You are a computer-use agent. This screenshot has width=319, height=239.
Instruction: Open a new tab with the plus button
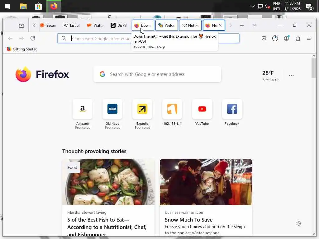tap(242, 26)
